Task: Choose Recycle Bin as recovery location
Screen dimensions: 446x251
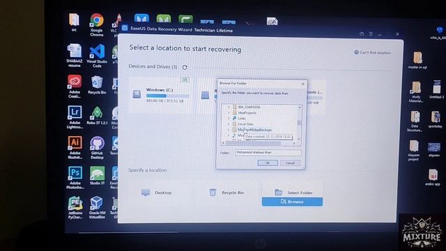Action: pyautogui.click(x=226, y=192)
